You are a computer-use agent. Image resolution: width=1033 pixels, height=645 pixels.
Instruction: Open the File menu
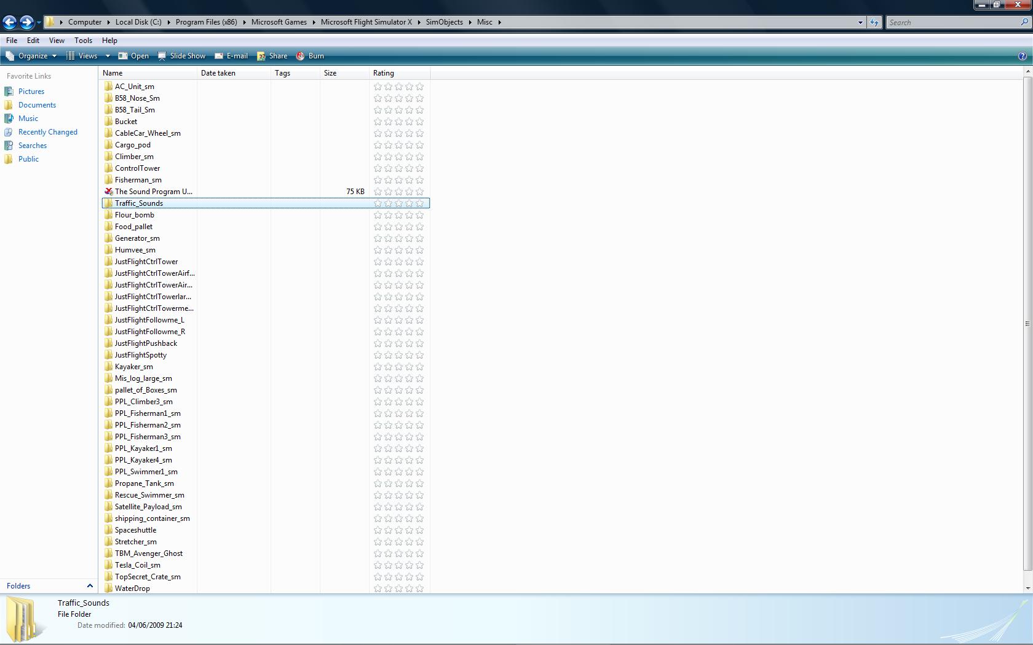tap(12, 41)
